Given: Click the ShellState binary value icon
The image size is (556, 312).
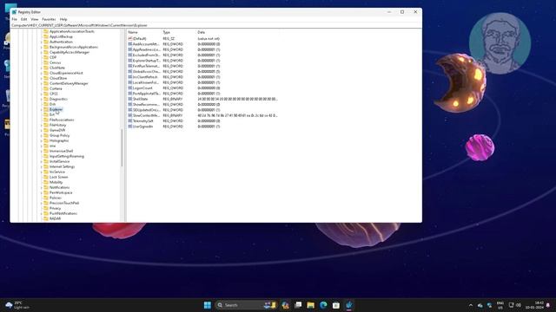Looking at the screenshot, I should point(130,99).
